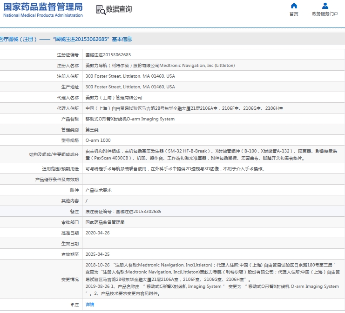The width and height of the screenshot is (345, 313).
Task: Click the 美敦力（上海）管理有限公司 agent name
Action: tap(114, 98)
